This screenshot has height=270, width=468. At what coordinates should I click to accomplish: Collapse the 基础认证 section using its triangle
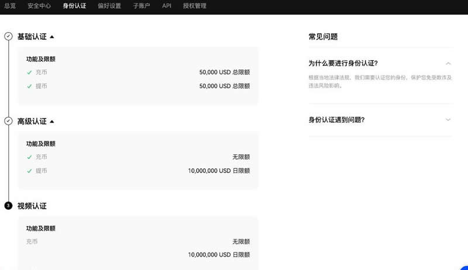pos(52,37)
